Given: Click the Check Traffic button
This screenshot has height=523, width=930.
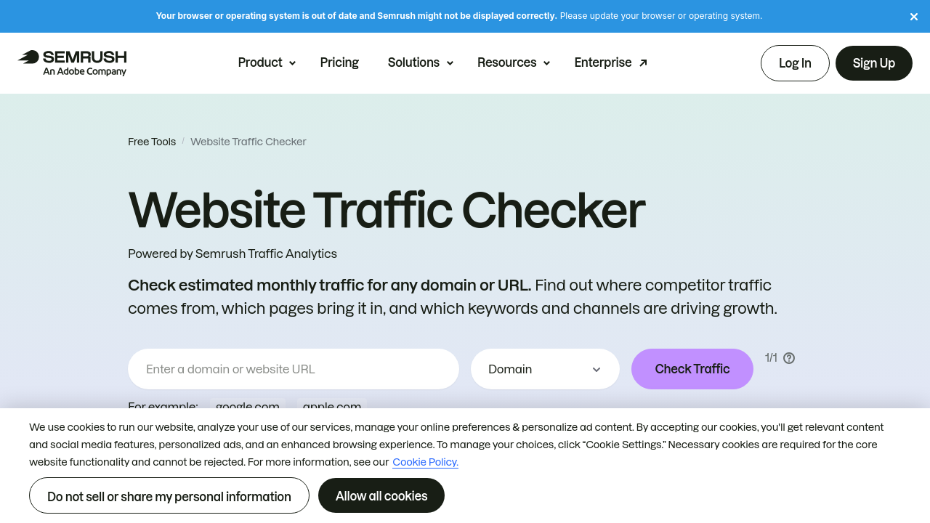Looking at the screenshot, I should coord(692,369).
